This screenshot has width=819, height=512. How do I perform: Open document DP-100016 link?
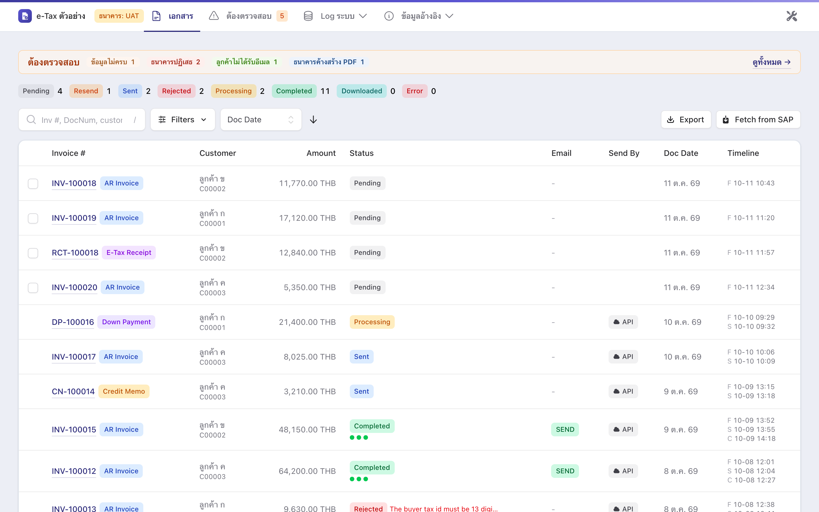pos(73,322)
